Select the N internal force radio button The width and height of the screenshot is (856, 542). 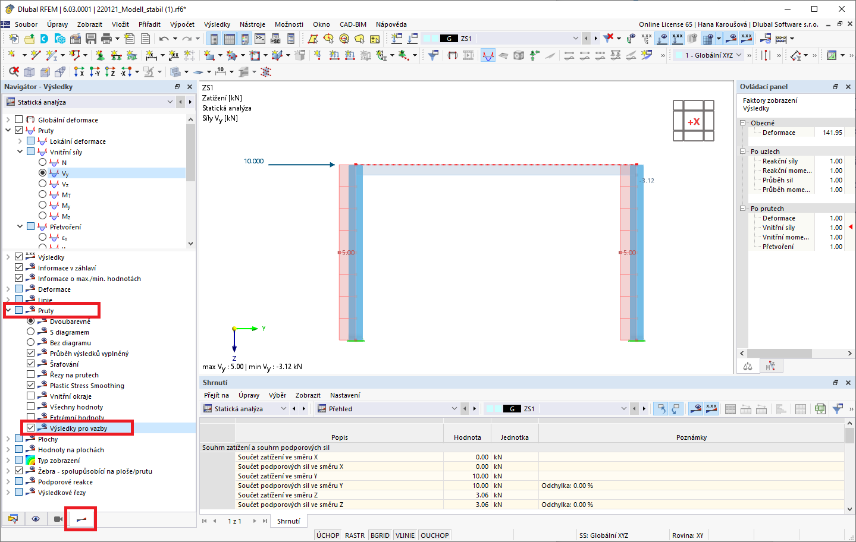42,162
